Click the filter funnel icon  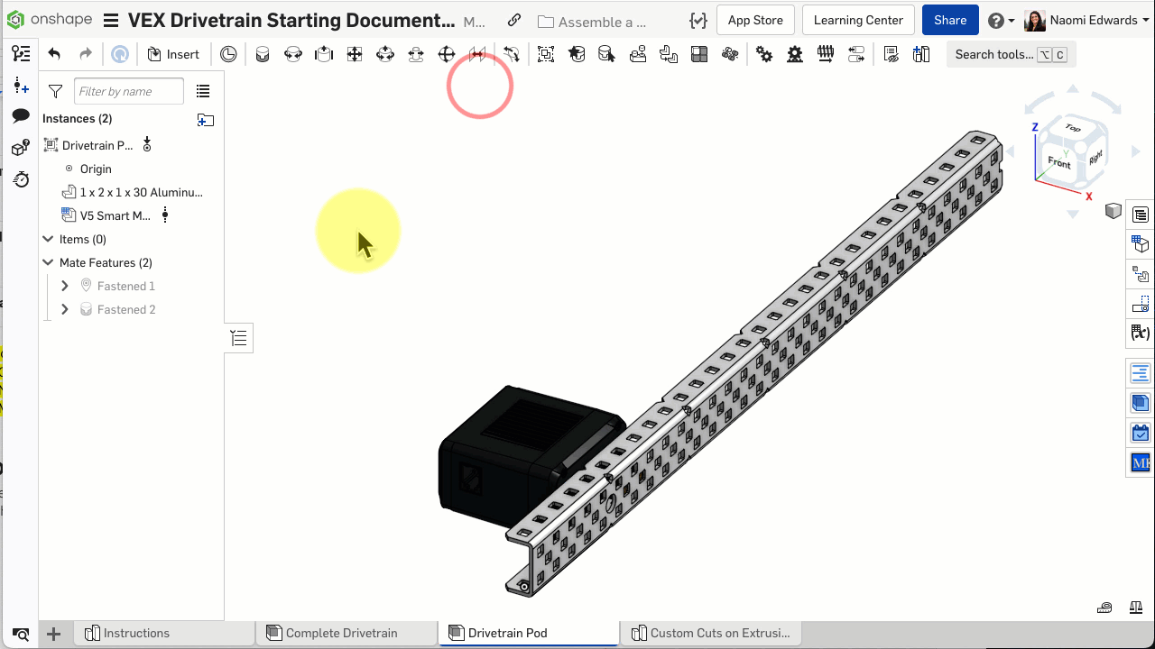pos(56,91)
